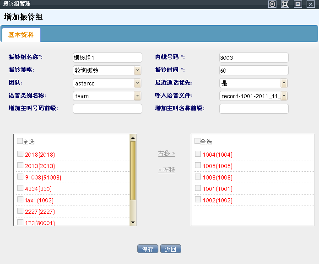Click the left list's vertical scrollbar thumb
319x264 pixels.
click(133, 170)
